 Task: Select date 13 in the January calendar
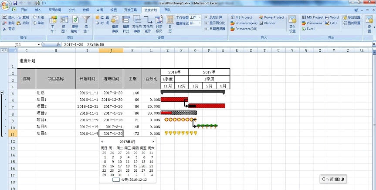pyautogui.click(x=143, y=162)
